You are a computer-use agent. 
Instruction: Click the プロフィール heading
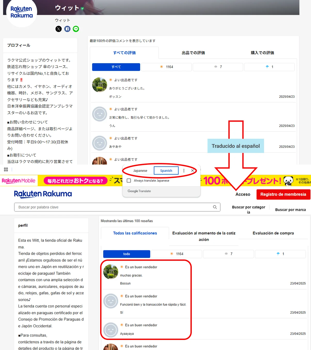point(19,45)
